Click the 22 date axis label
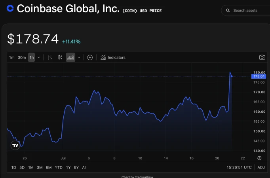Viewport: 270px width, 178px height. click(x=243, y=158)
